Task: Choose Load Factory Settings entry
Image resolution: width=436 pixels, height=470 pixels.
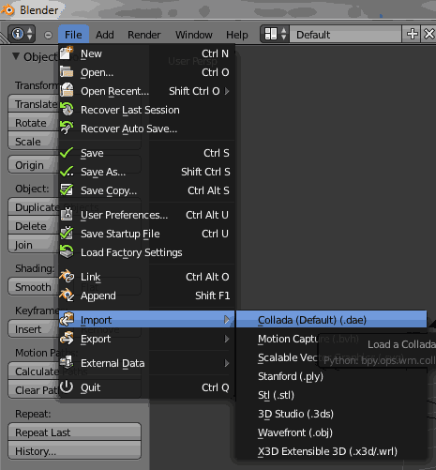Action: [x=146, y=252]
